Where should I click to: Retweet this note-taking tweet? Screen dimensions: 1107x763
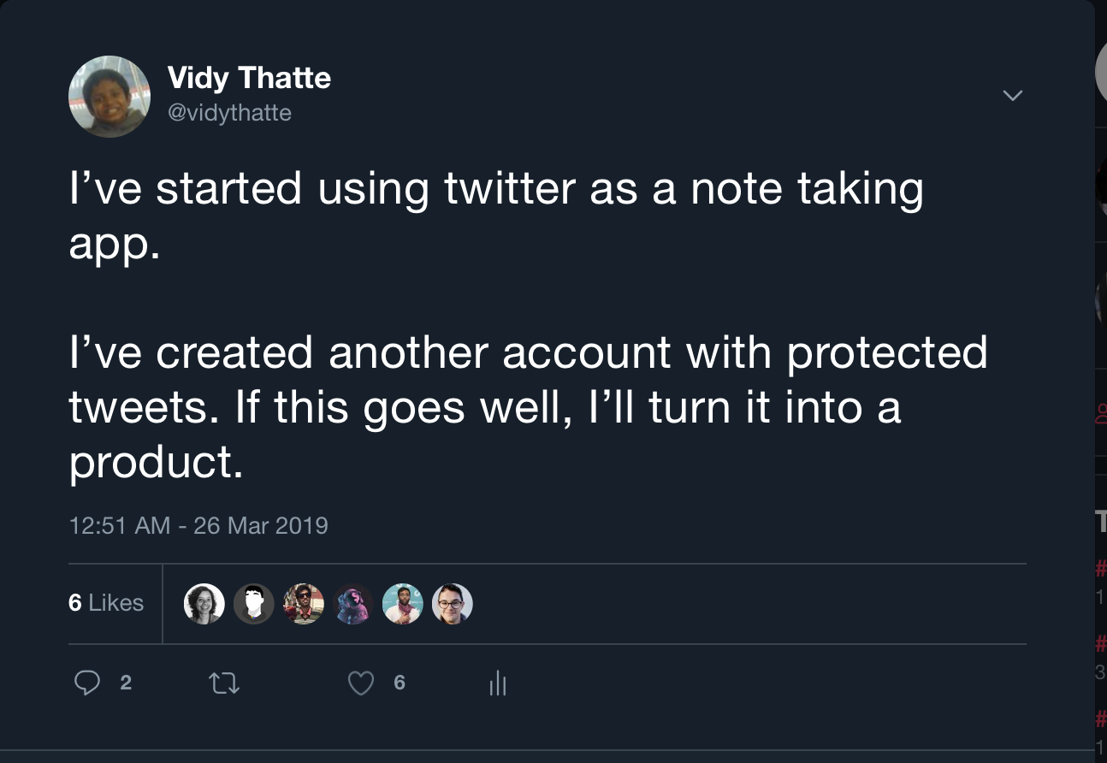(x=224, y=683)
